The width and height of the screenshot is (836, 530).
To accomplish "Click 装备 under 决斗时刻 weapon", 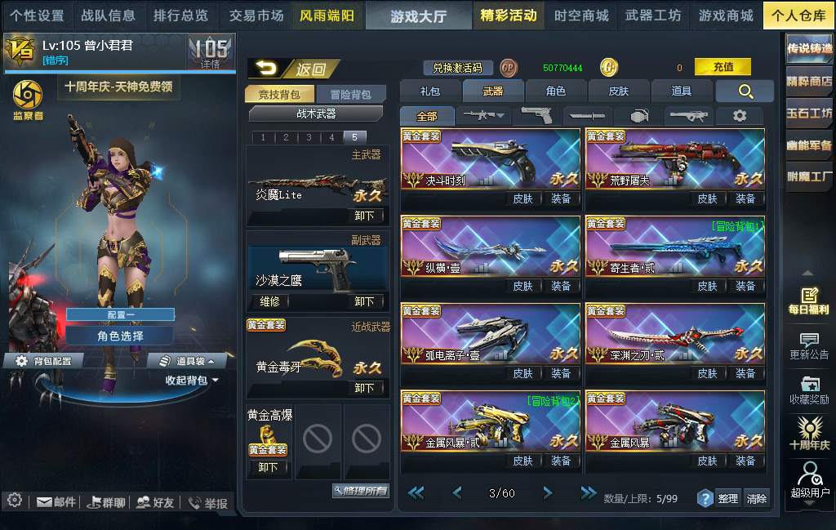I will point(560,199).
